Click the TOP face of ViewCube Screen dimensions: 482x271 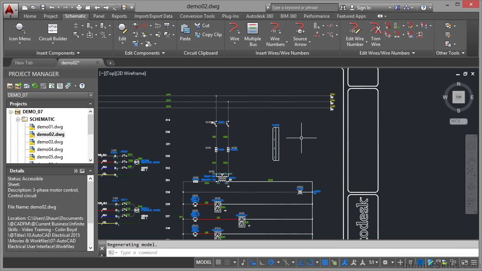click(x=459, y=97)
